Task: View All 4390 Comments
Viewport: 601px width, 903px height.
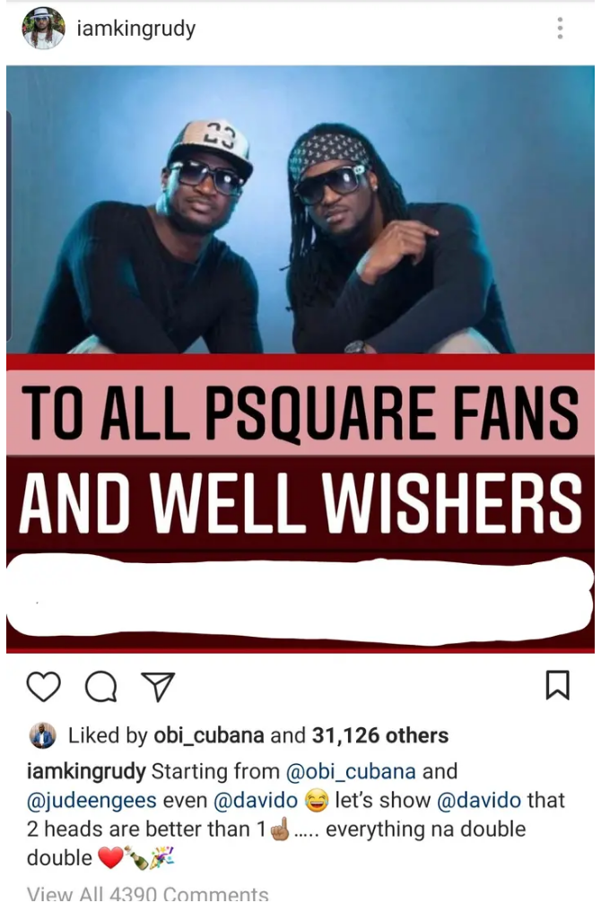Action: [147, 892]
